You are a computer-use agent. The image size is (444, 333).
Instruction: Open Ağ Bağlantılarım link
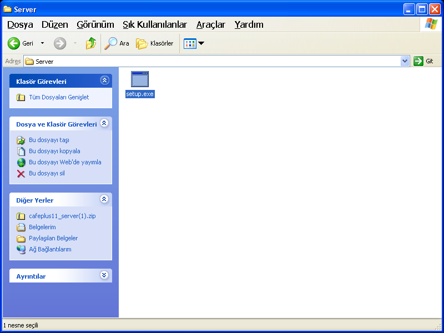[50, 249]
